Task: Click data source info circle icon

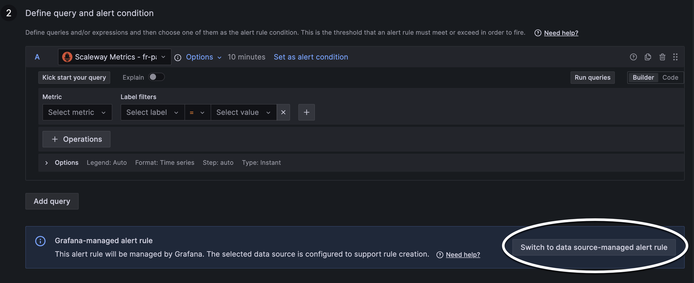Action: pyautogui.click(x=178, y=57)
